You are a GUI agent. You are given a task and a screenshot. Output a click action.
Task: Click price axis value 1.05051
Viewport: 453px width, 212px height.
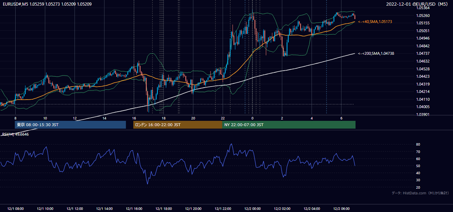pos(423,31)
